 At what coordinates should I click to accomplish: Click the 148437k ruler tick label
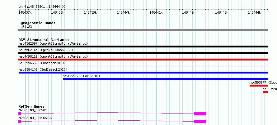(x=25, y=12)
